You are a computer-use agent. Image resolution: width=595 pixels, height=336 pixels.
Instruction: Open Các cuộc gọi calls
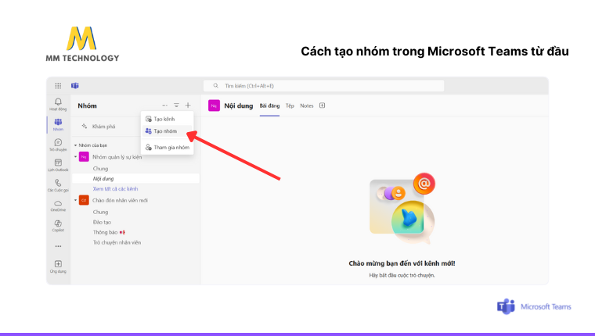(x=58, y=186)
